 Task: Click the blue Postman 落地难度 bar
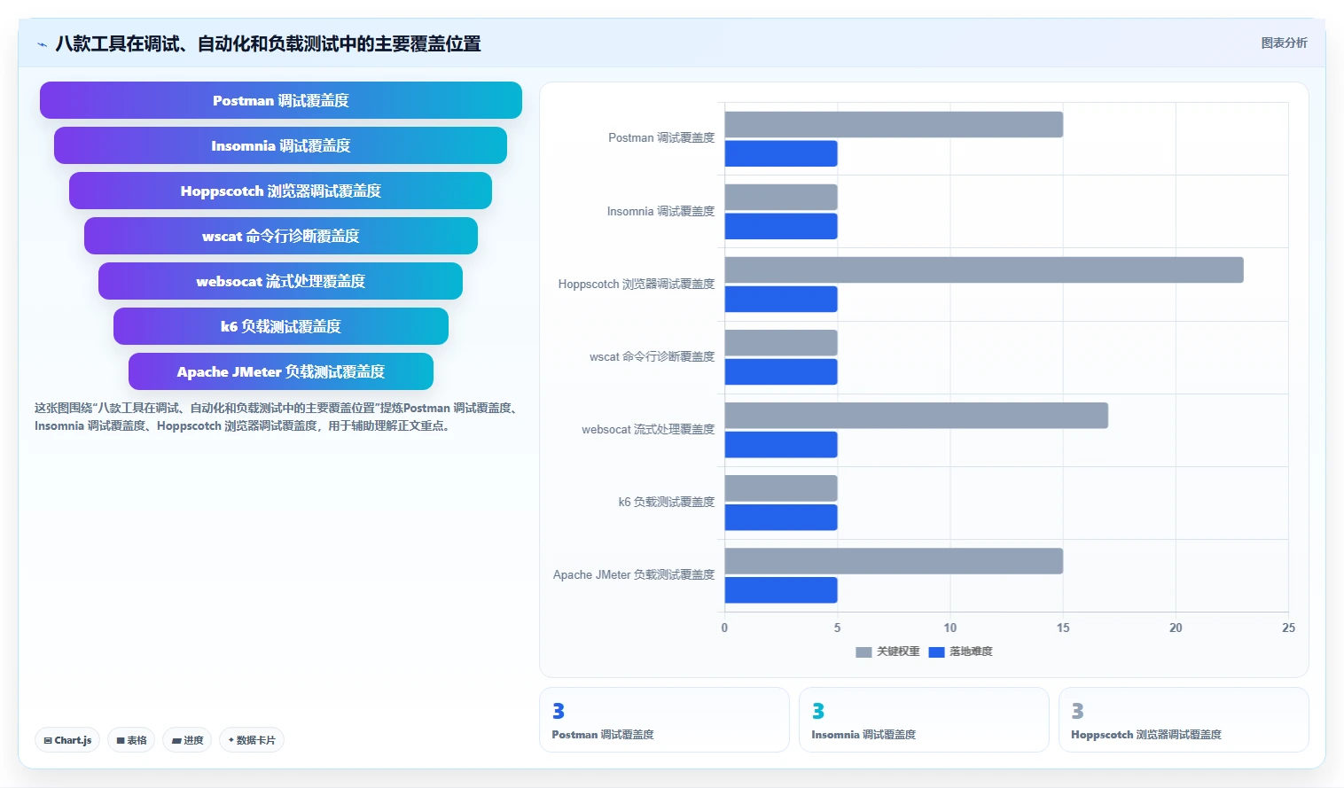point(781,153)
